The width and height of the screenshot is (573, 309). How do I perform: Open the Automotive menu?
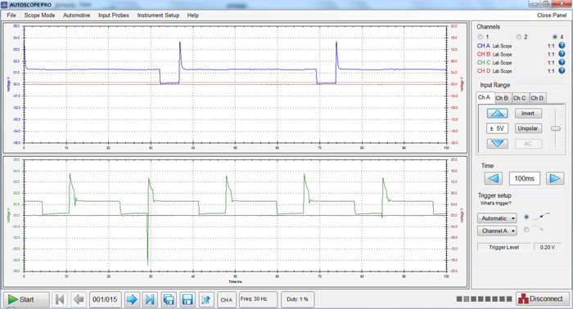76,16
